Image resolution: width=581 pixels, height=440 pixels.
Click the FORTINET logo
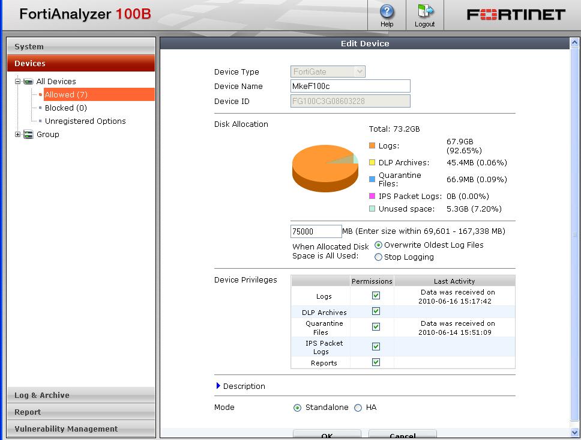[517, 14]
